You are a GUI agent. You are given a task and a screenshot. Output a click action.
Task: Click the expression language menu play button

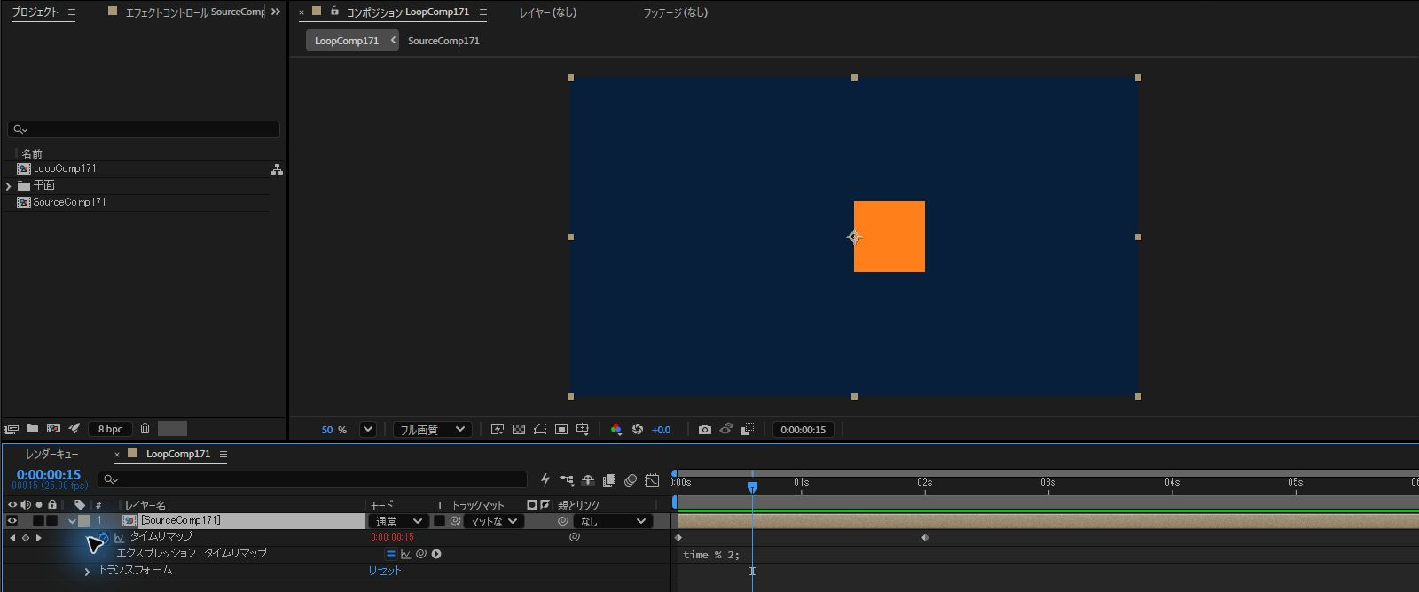coord(436,554)
